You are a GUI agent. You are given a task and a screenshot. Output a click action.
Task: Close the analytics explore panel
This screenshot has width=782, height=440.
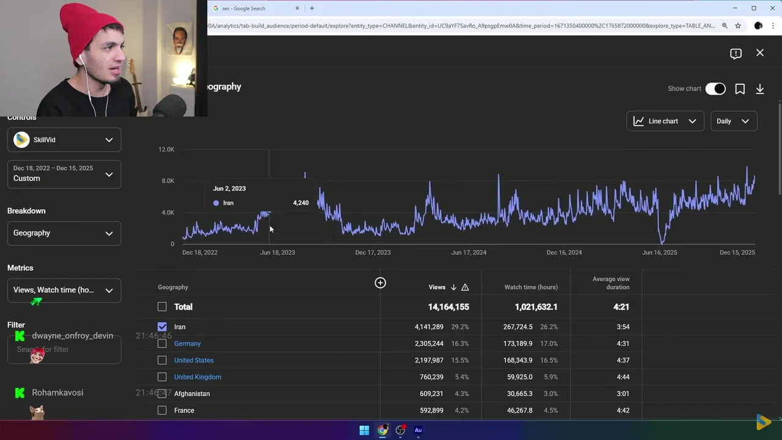click(x=760, y=53)
